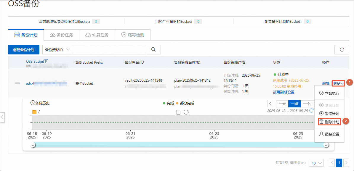Click the 06-23 2025 timeline label
The image size is (354, 171).
pos(214,135)
